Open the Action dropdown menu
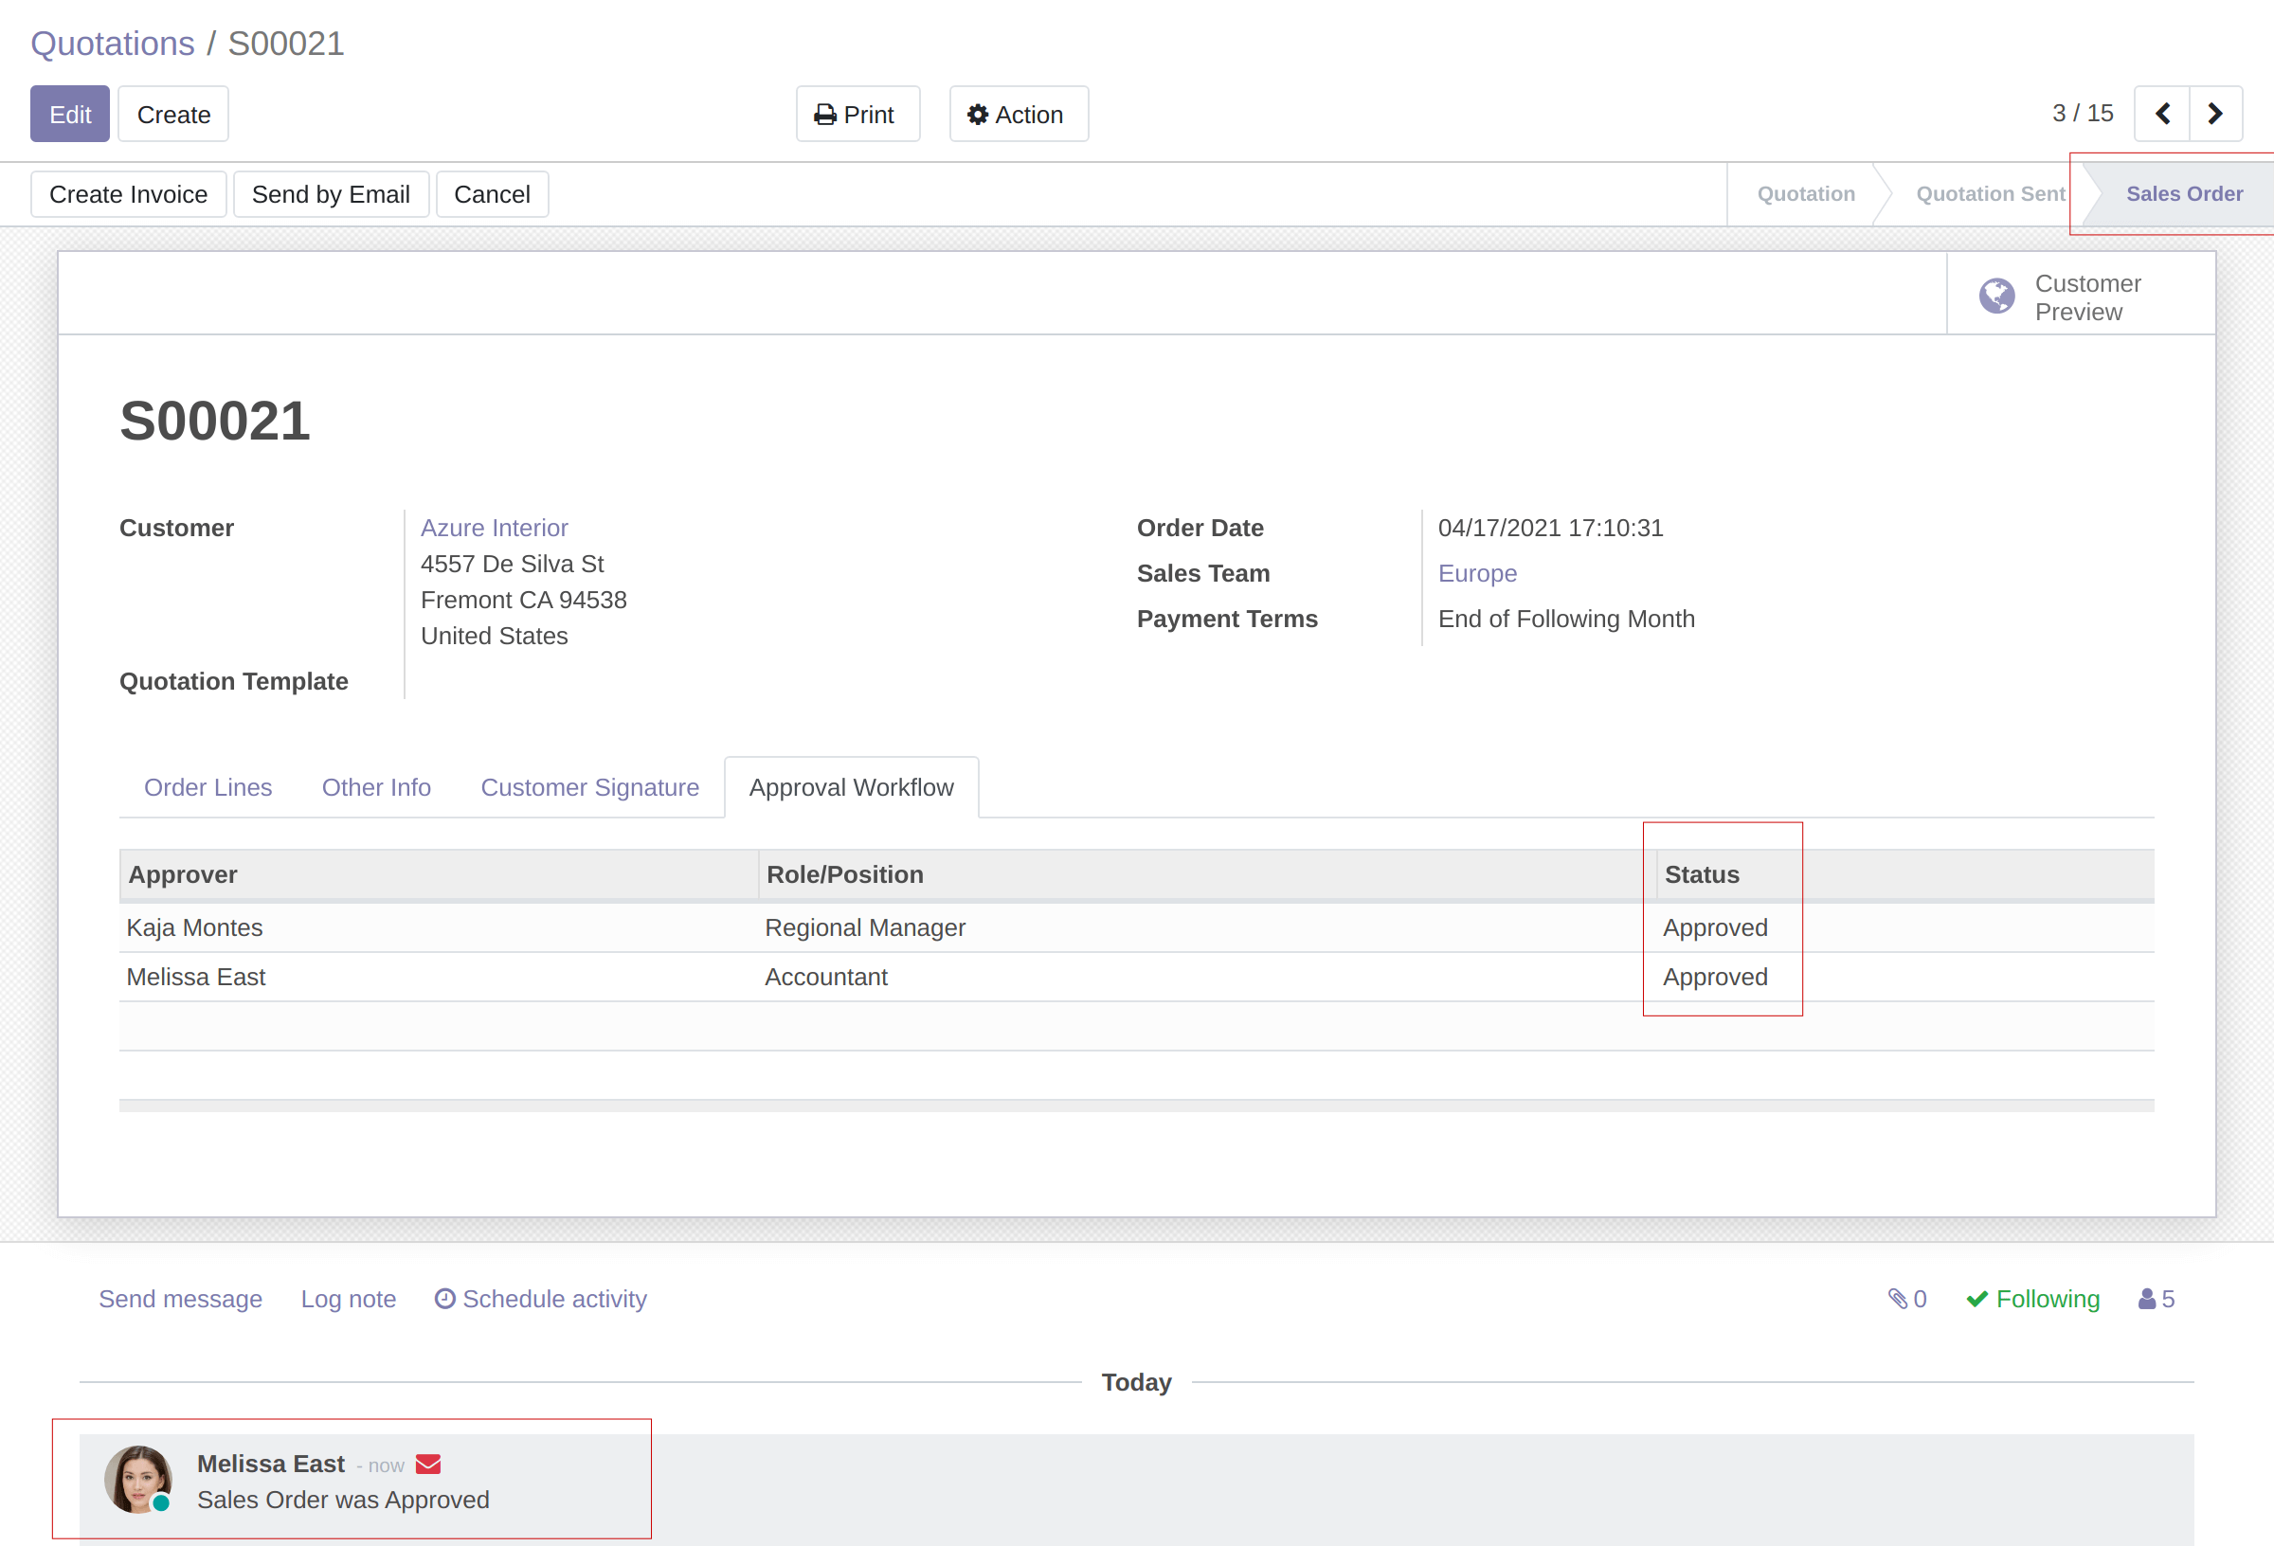2274x1546 pixels. (1018, 115)
